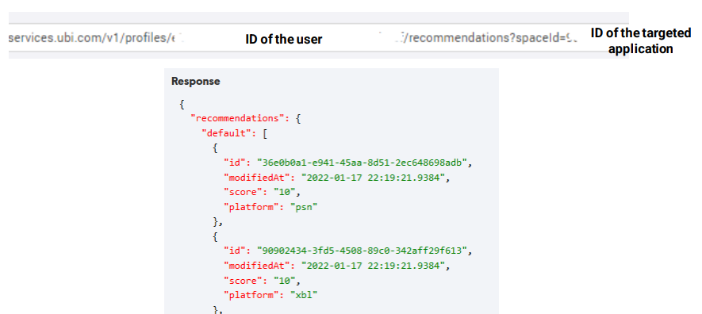Click the second "platform" key
The width and height of the screenshot is (702, 314).
pos(251,295)
